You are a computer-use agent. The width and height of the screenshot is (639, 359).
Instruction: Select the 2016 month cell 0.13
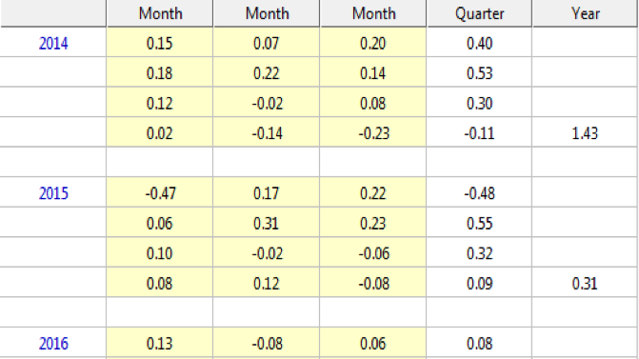(x=160, y=344)
